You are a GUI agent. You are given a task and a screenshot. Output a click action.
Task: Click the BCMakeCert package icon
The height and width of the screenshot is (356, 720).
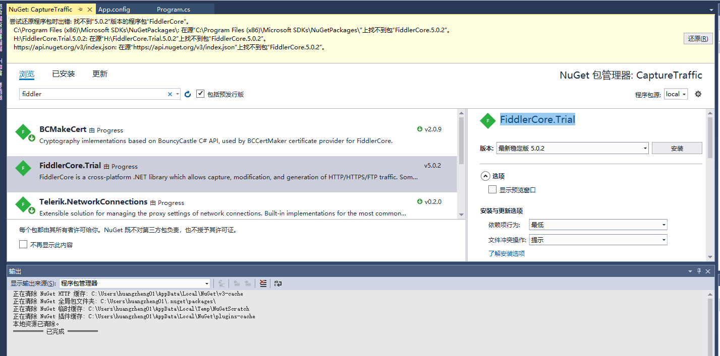point(23,132)
